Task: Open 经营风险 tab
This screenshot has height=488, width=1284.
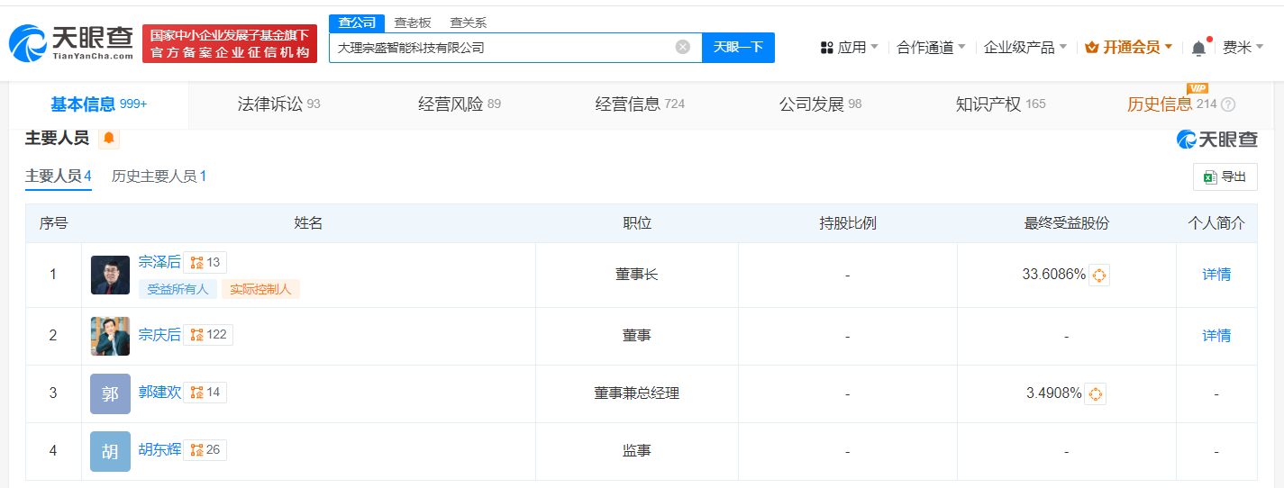Action: pos(460,104)
